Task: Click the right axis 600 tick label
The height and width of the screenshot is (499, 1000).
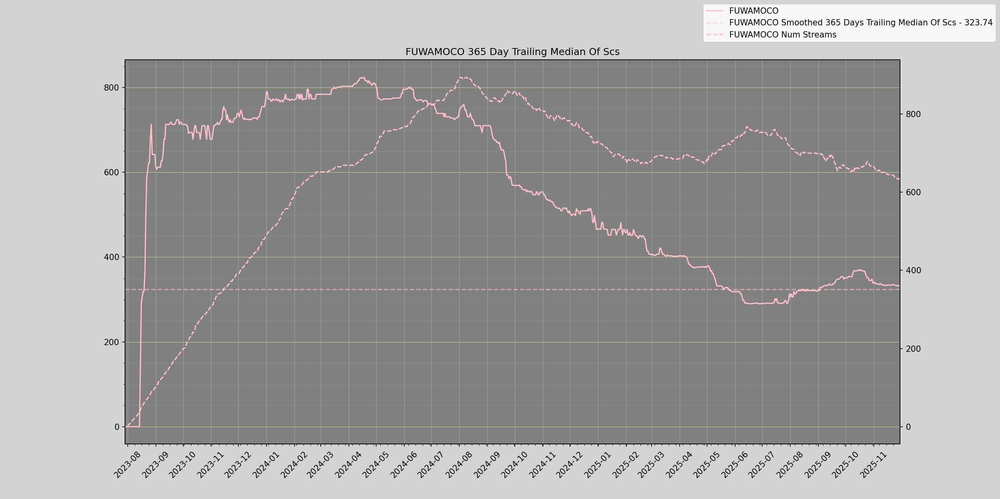Action: (913, 192)
